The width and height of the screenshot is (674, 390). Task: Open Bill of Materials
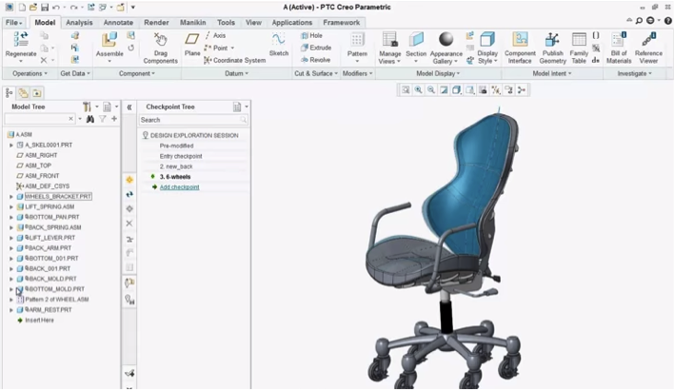tap(618, 40)
